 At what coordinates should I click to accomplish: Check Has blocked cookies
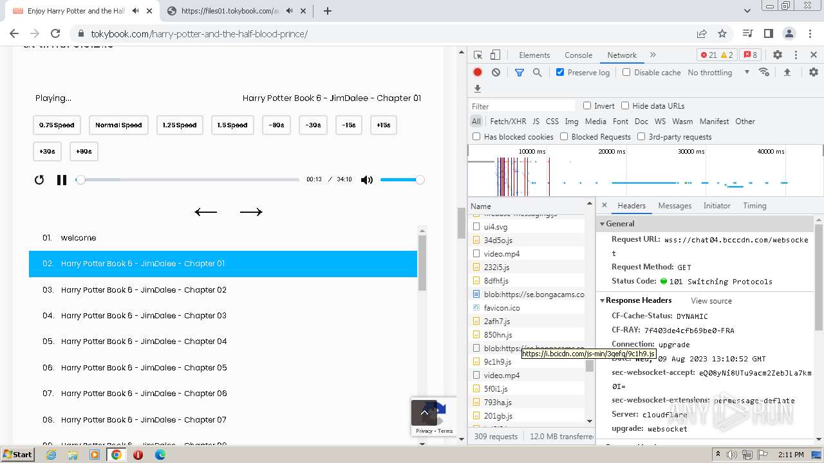point(476,136)
